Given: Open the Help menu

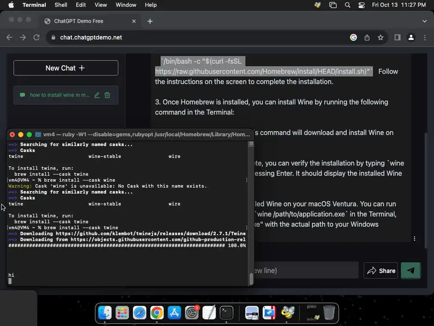Looking at the screenshot, I should tap(151, 5).
